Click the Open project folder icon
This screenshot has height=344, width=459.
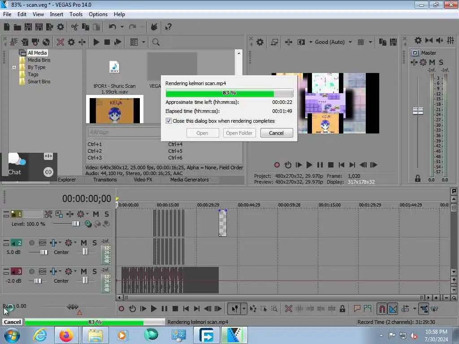[x=17, y=27]
